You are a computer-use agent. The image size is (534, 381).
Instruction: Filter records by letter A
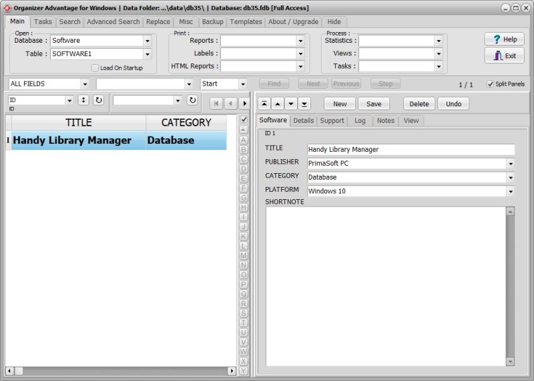(244, 140)
